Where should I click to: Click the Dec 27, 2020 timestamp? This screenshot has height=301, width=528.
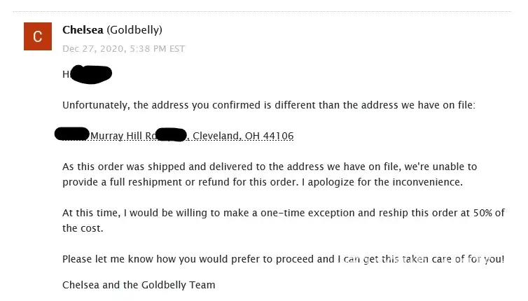tap(123, 48)
